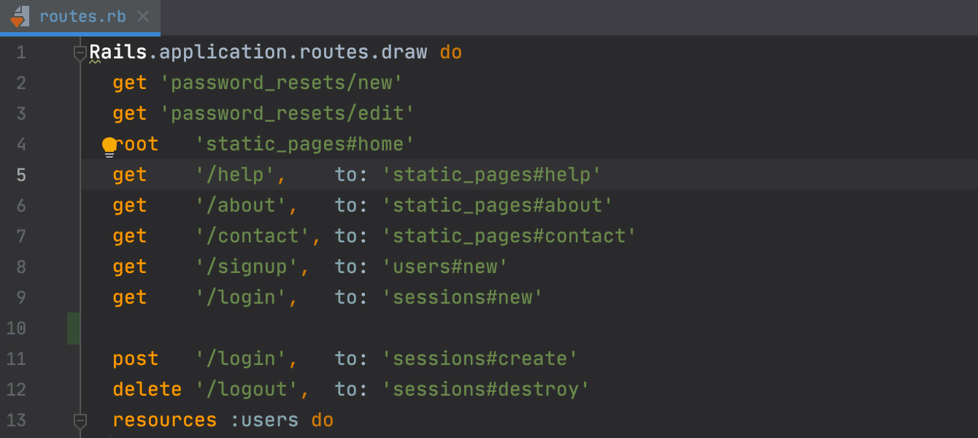978x438 pixels.
Task: Click the delete keyword on line 12
Action: [147, 390]
